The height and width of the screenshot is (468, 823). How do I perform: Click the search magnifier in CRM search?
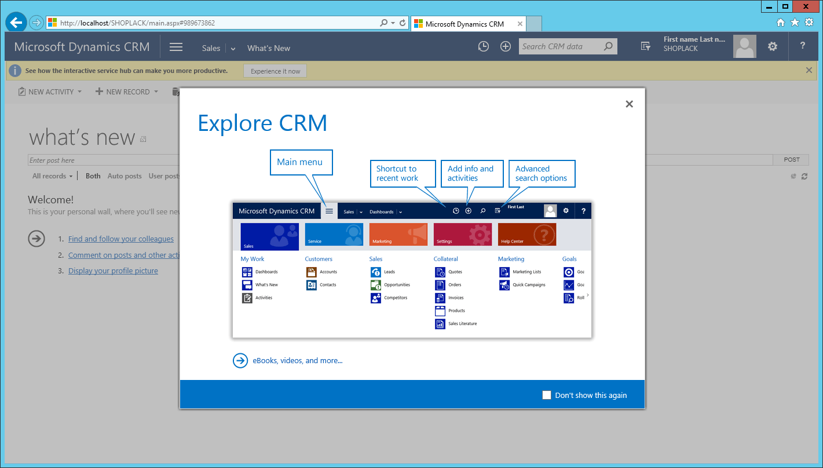click(608, 46)
